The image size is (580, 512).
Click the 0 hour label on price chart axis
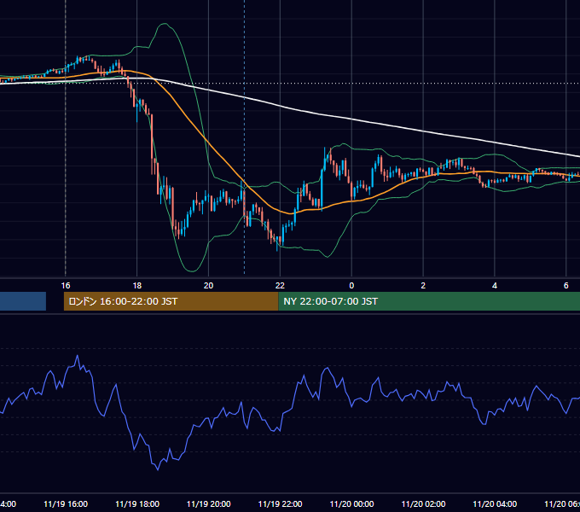tap(351, 286)
